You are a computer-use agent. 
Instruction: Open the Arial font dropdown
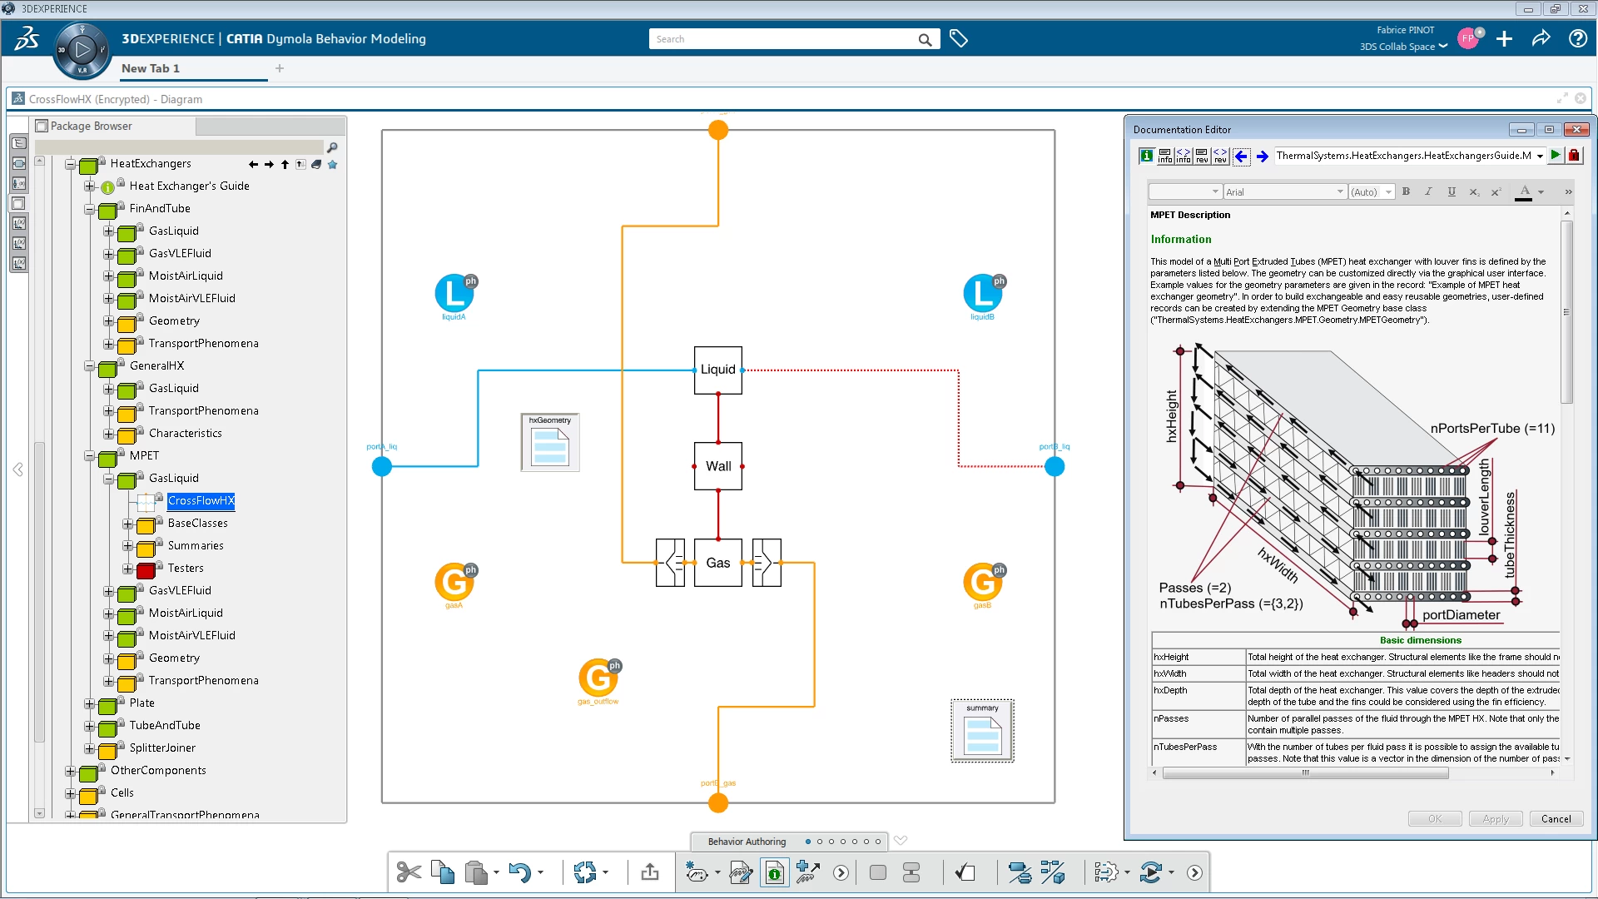1341,191
